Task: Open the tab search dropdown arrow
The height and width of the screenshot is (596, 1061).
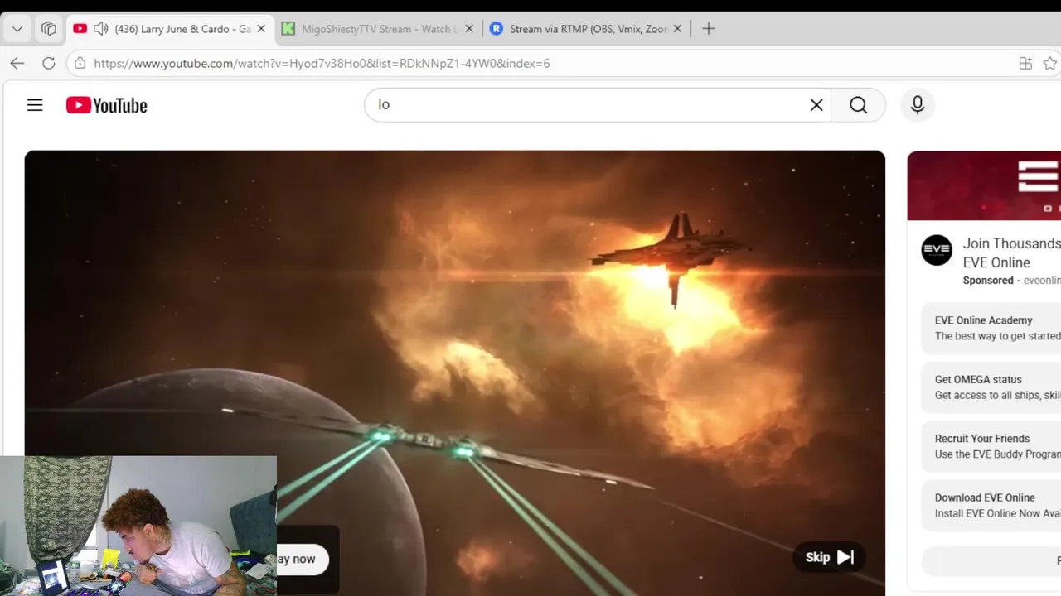Action: point(17,29)
